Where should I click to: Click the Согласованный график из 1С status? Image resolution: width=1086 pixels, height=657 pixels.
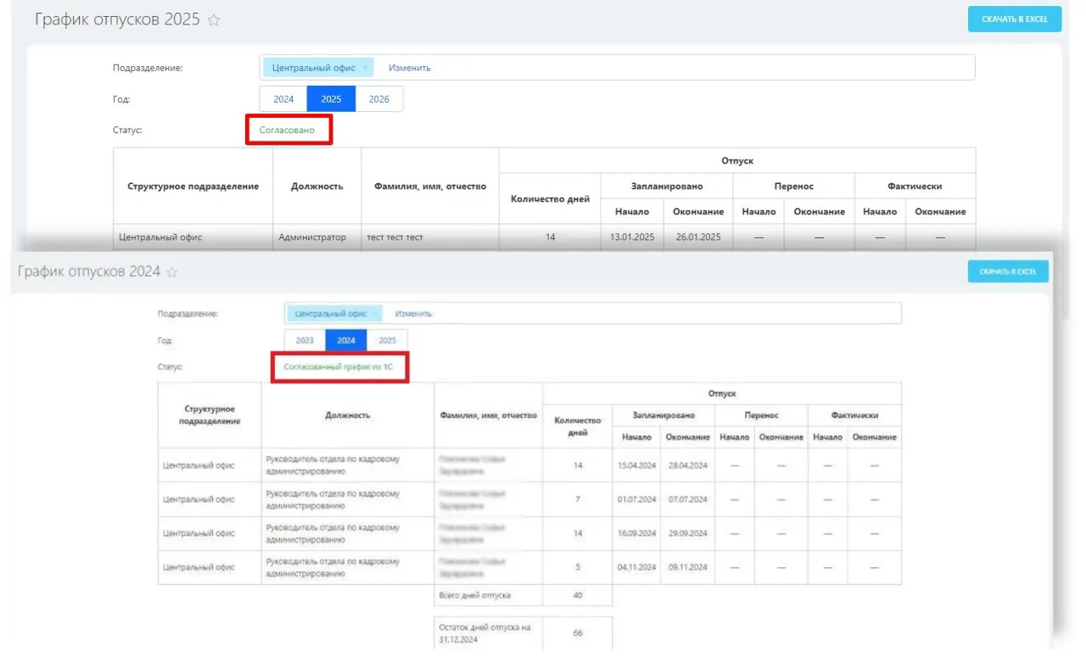tap(339, 368)
